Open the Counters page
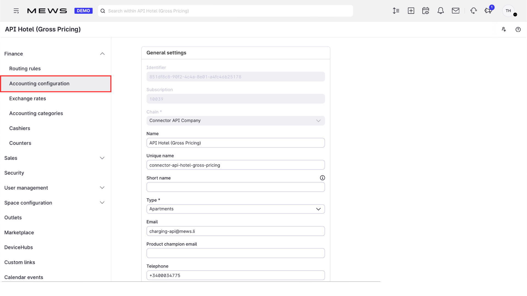This screenshot has height=296, width=527. coord(20,143)
